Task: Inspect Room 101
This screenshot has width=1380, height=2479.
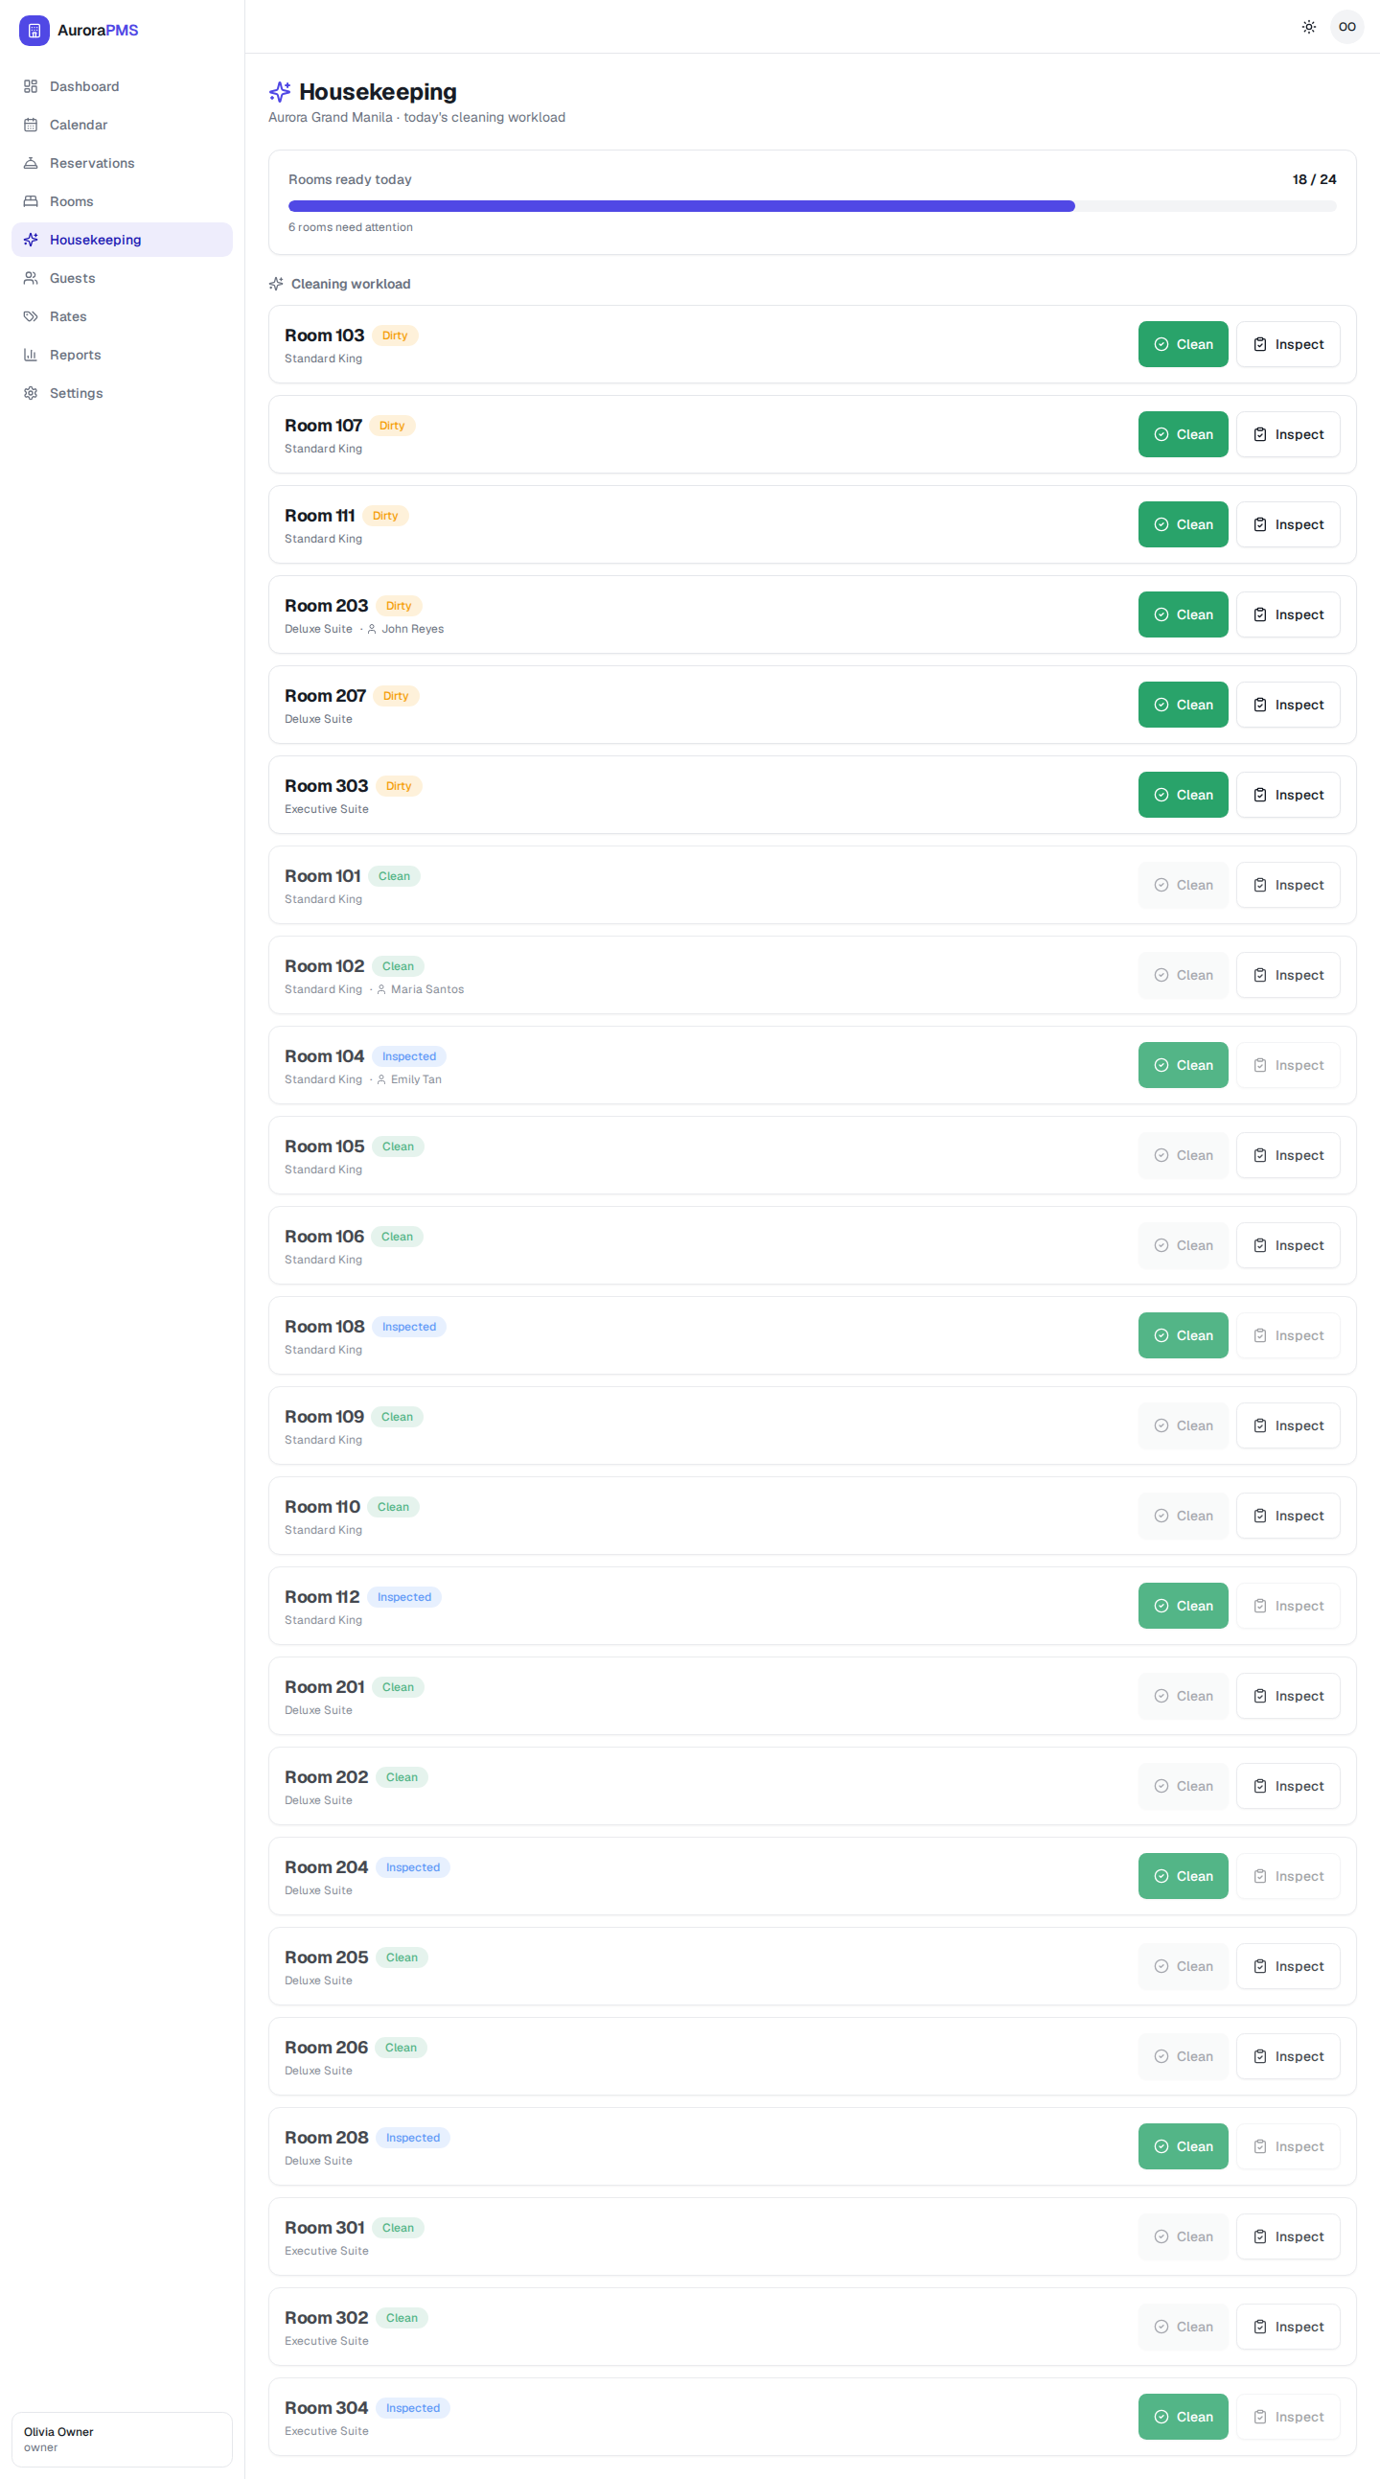Action: click(x=1288, y=886)
